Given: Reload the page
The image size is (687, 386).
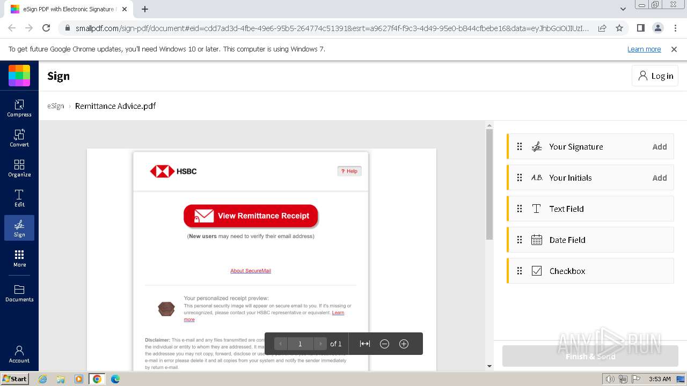Looking at the screenshot, I should click(x=46, y=28).
